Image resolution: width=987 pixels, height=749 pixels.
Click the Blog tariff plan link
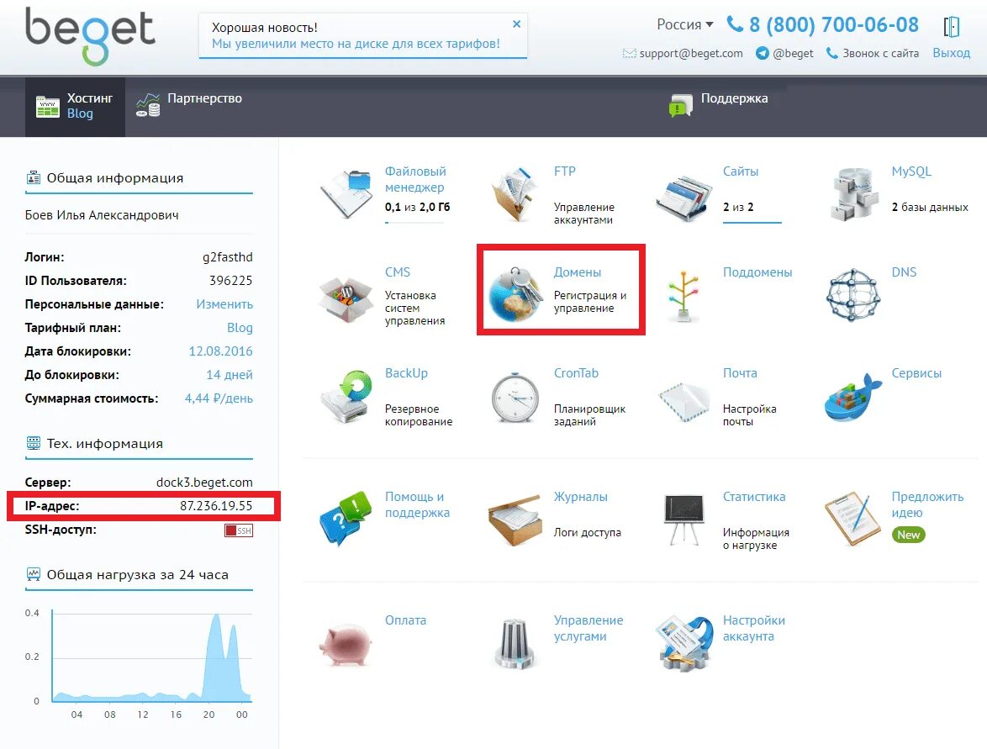coord(240,328)
